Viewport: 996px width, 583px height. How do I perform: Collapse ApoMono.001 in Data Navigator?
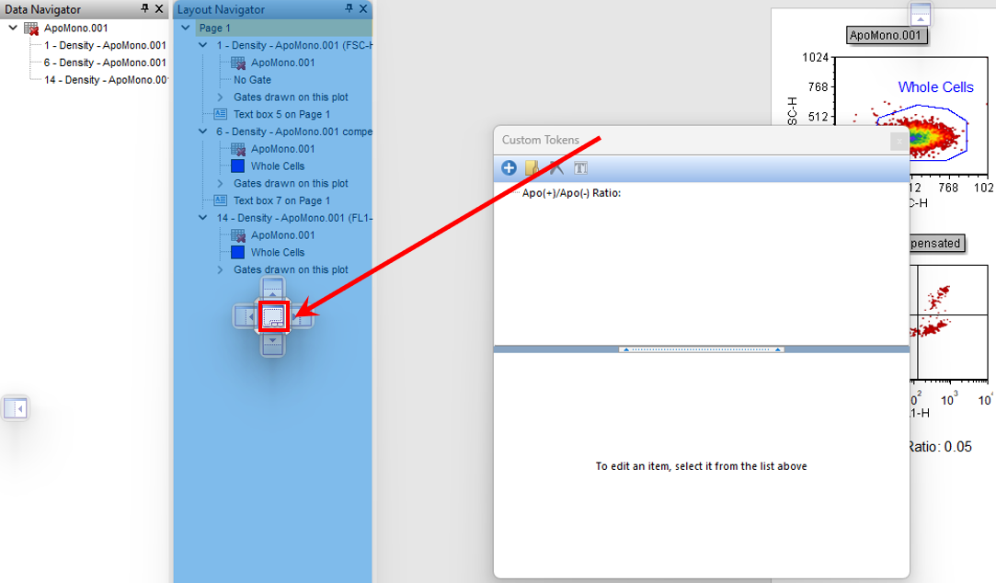coord(13,28)
